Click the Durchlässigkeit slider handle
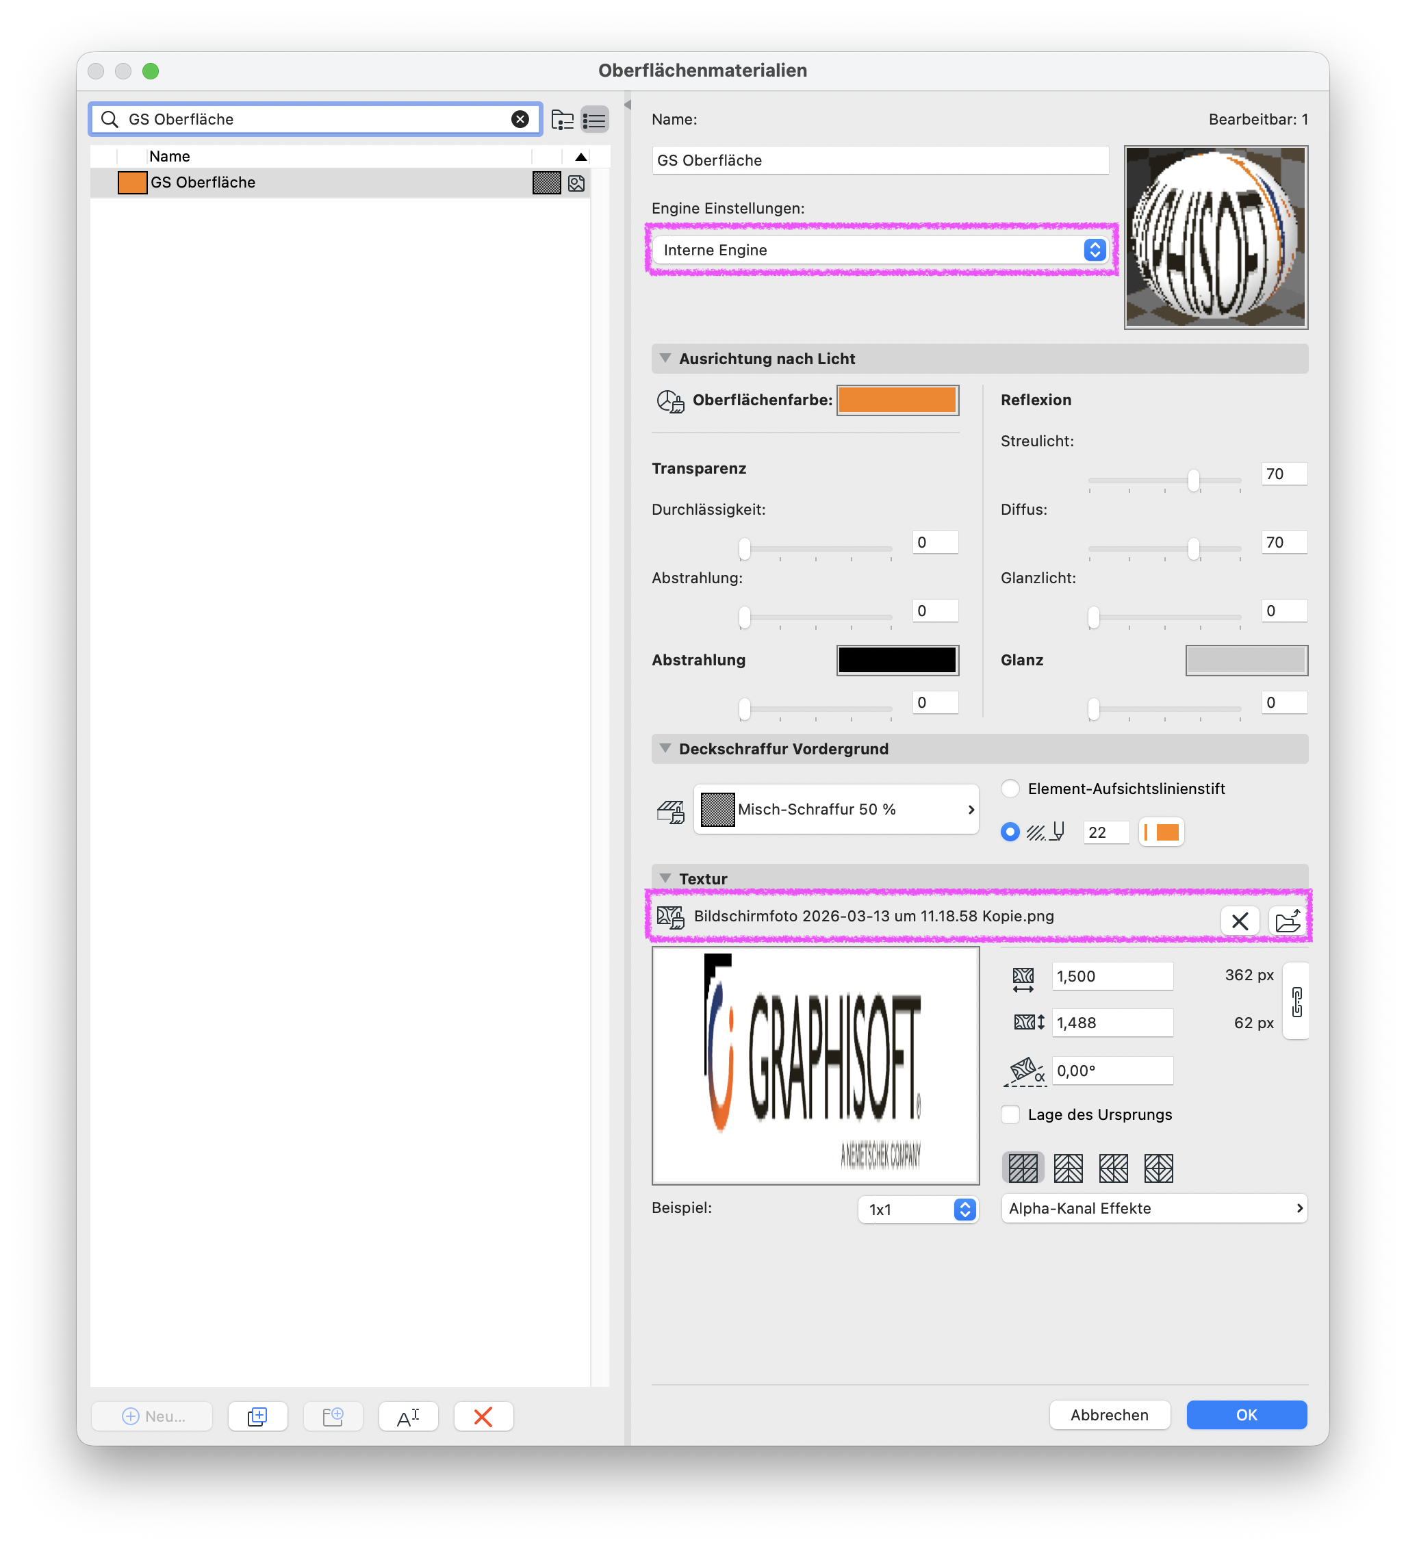Viewport: 1406px width, 1547px height. (x=743, y=549)
